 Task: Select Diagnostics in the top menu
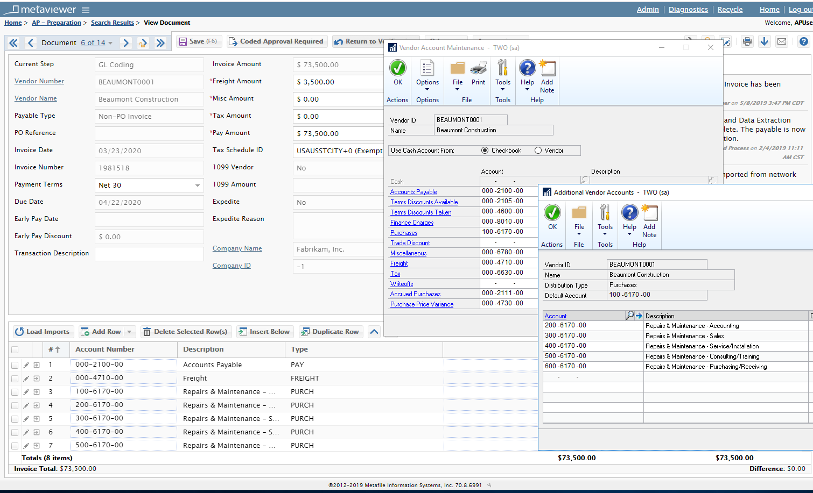pos(688,9)
